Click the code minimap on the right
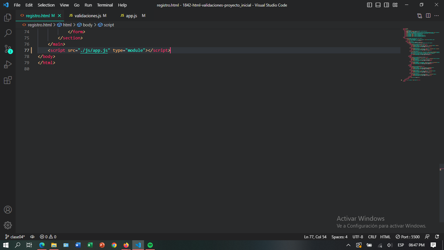Viewport: 444px width, 250px height. point(421,55)
